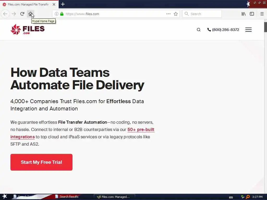Toggle the sidebar with the sidebars icon
This screenshot has height=200, width=267.
click(252, 14)
